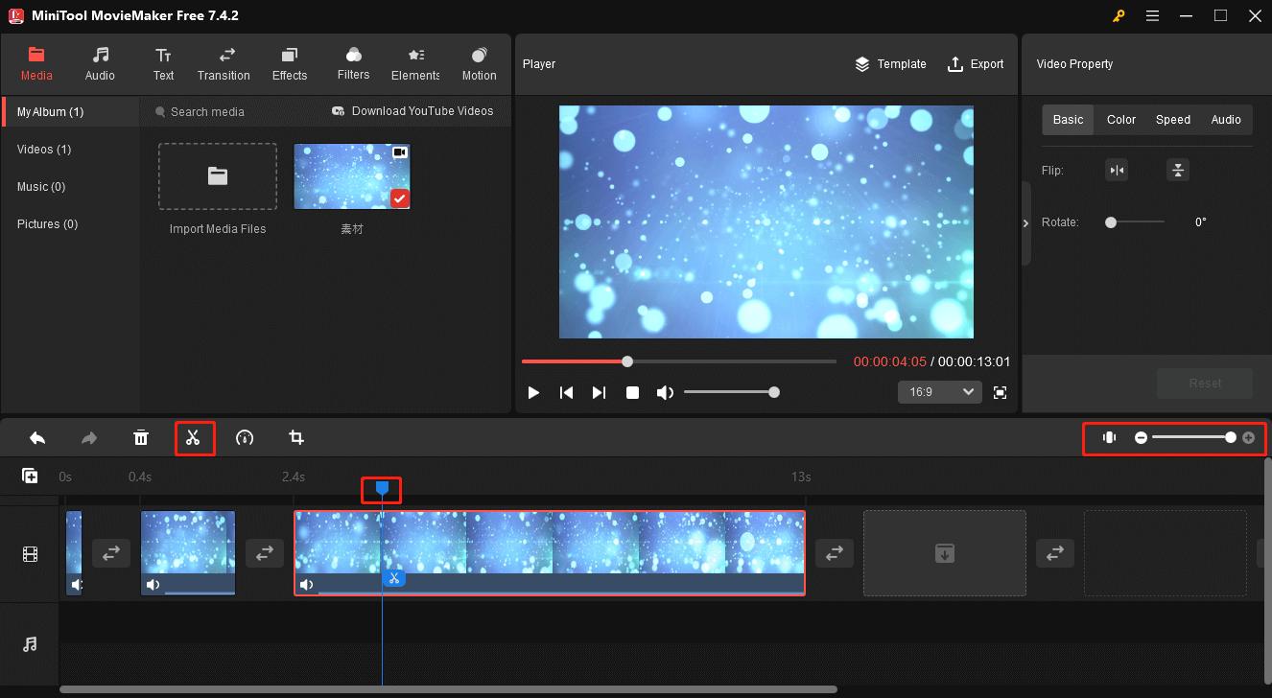Flip the video vertically
The width and height of the screenshot is (1272, 698).
pyautogui.click(x=1178, y=171)
